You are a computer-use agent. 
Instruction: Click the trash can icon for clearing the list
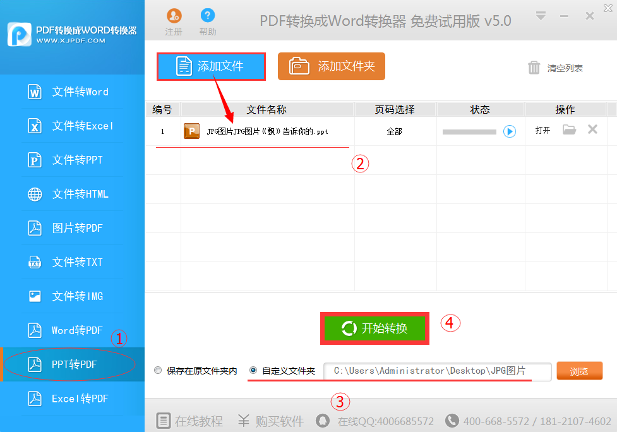pos(534,68)
